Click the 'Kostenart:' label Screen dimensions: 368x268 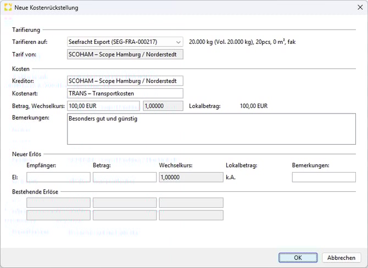point(25,94)
